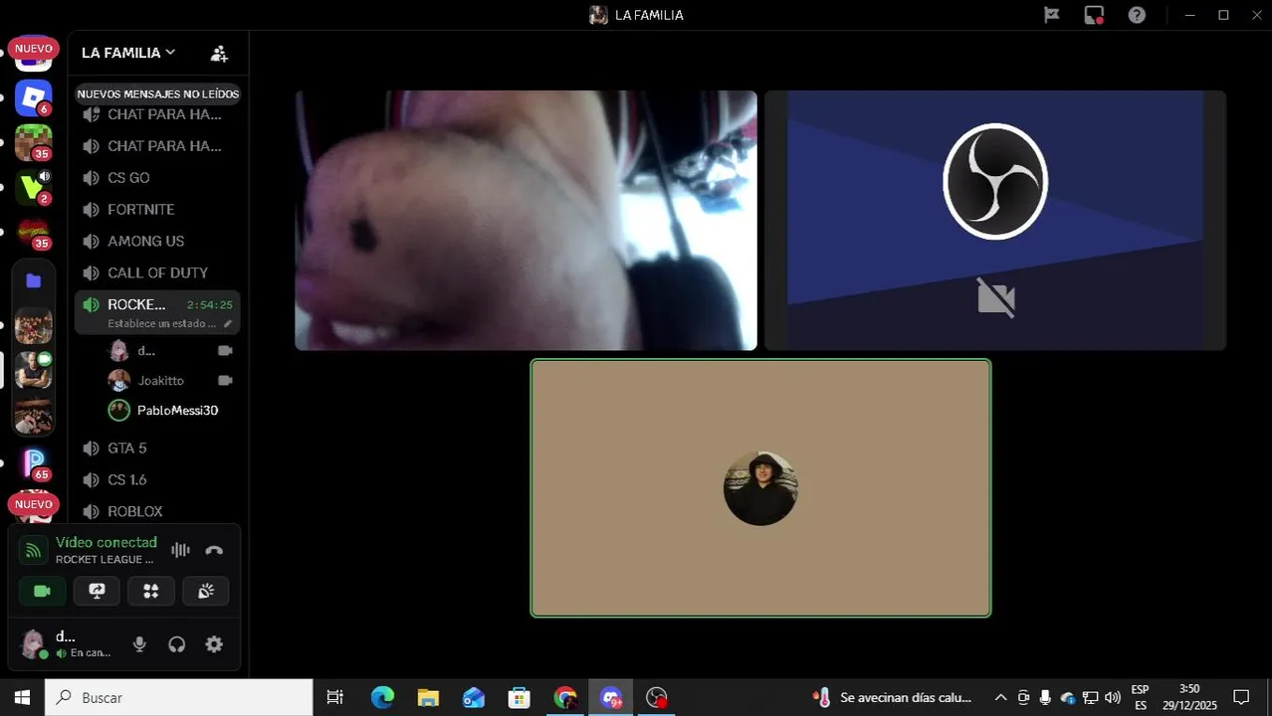Share your screen button
The image size is (1272, 716).
97,591
